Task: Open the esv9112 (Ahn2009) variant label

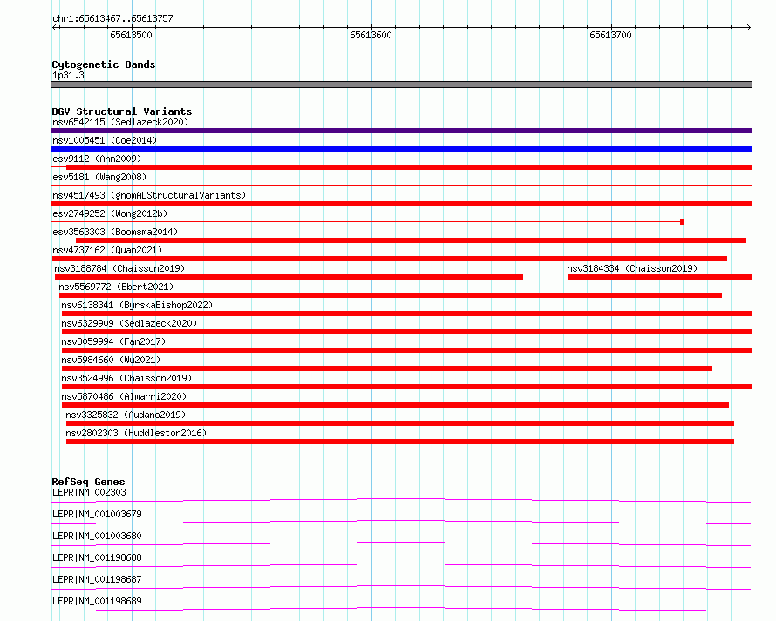Action: 97,159
